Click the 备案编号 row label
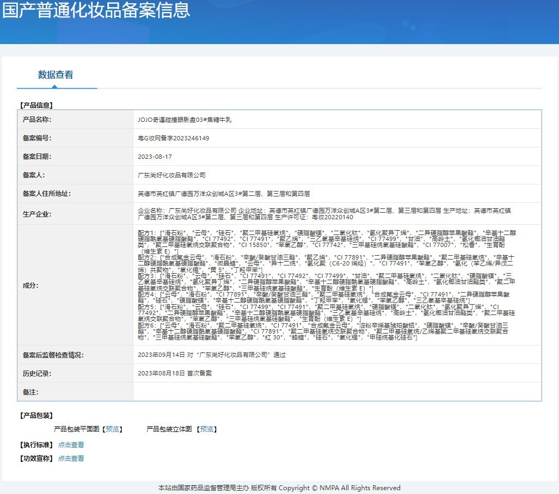The width and height of the screenshot is (559, 494). coord(37,138)
